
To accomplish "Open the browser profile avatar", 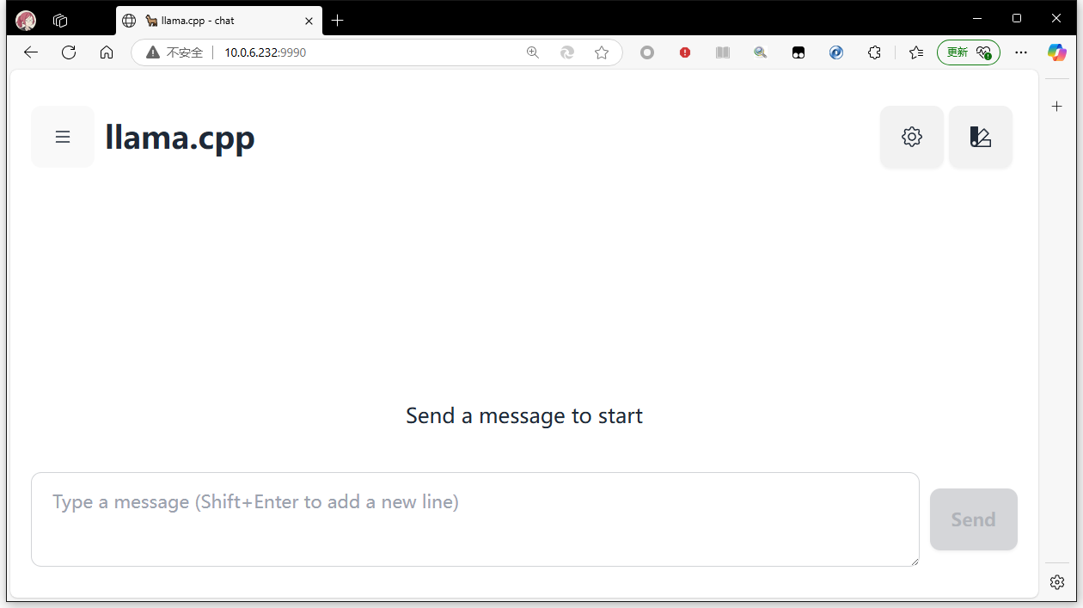I will click(x=26, y=21).
